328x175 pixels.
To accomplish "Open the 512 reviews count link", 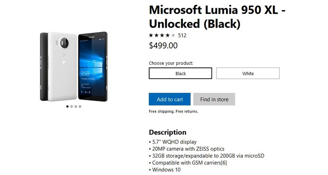I will point(182,35).
